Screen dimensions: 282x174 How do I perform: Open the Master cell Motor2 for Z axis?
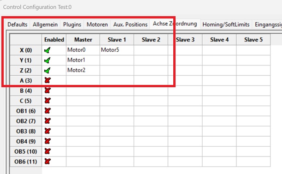[83, 70]
